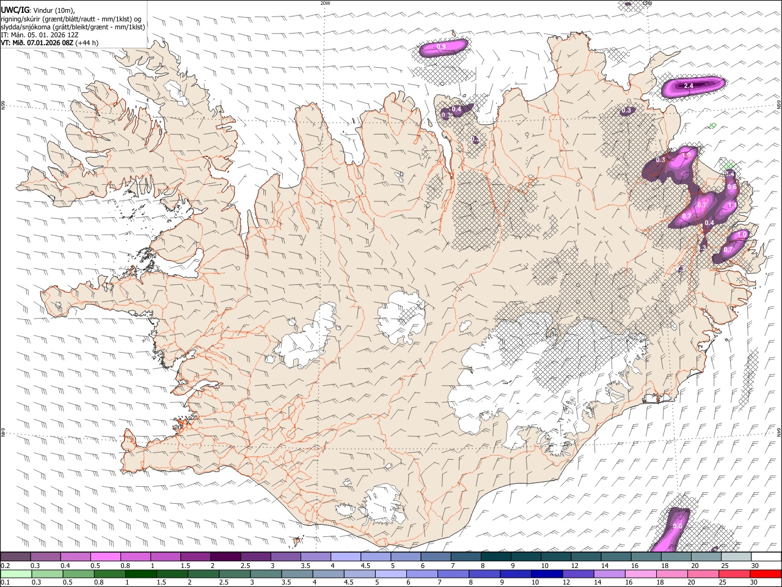
Task: Click the 0.1 label in the rain legend
Action: (5, 582)
